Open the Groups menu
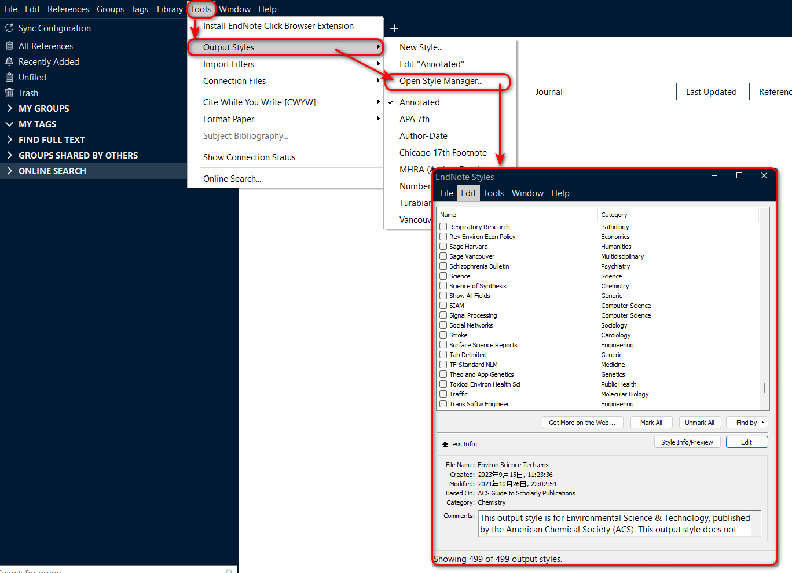This screenshot has height=573, width=792. click(110, 9)
